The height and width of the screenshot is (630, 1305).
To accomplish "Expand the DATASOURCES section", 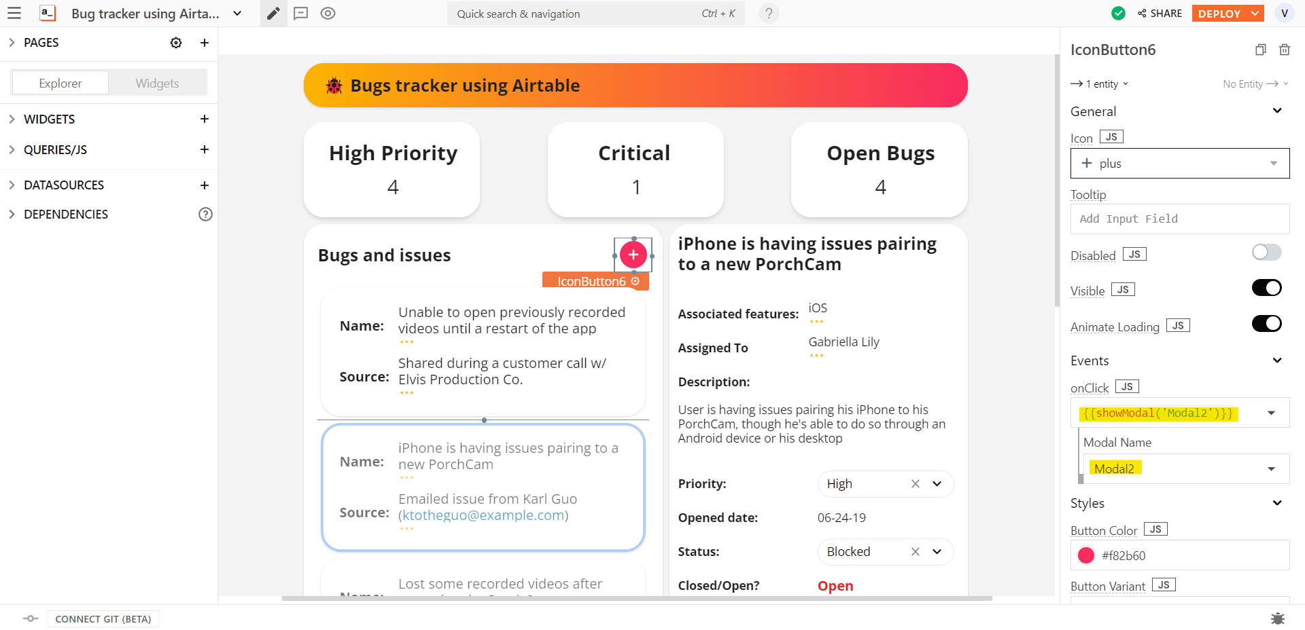I will pos(64,185).
